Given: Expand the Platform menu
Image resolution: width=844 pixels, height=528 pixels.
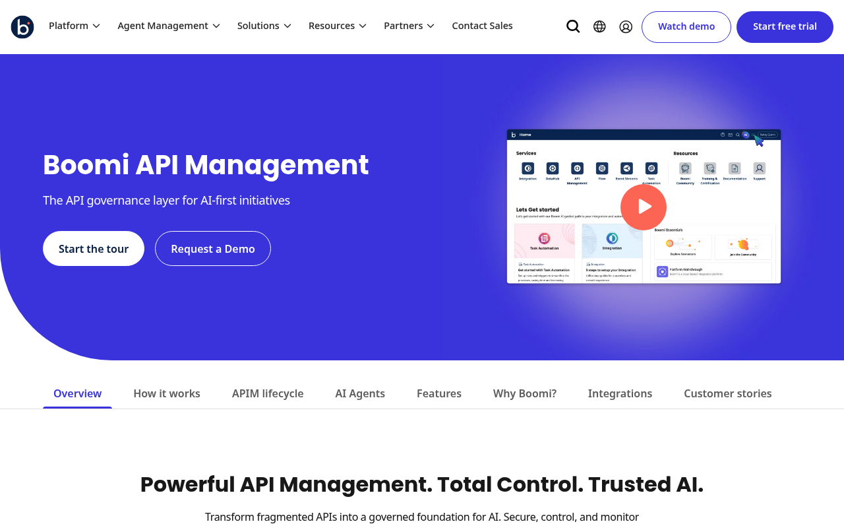Looking at the screenshot, I should (75, 26).
